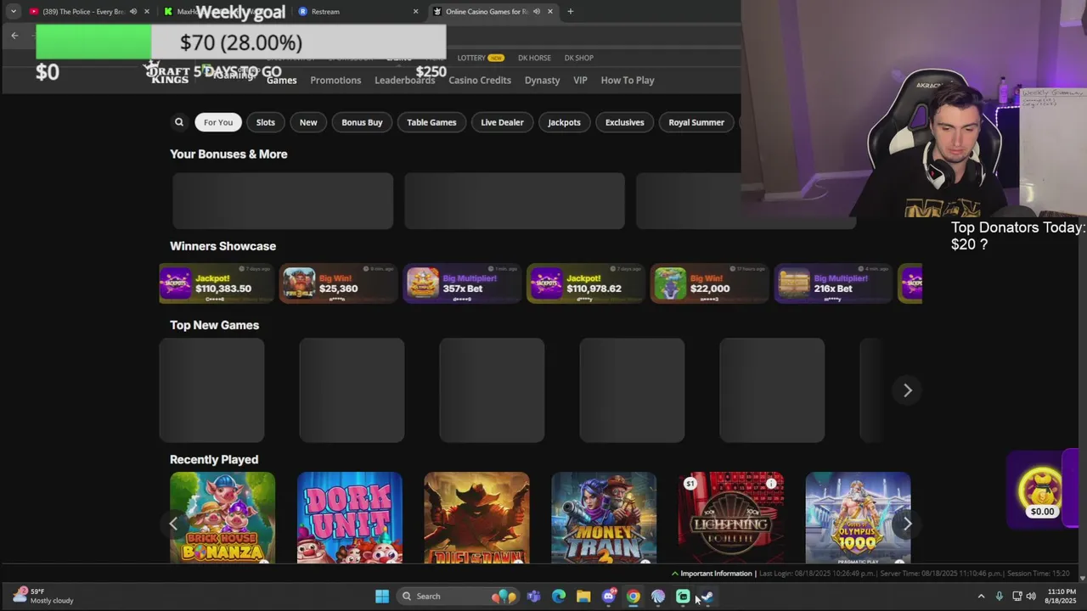1087x611 pixels.
Task: Launch Gates of Olympus 1000 game
Action: [x=858, y=518]
